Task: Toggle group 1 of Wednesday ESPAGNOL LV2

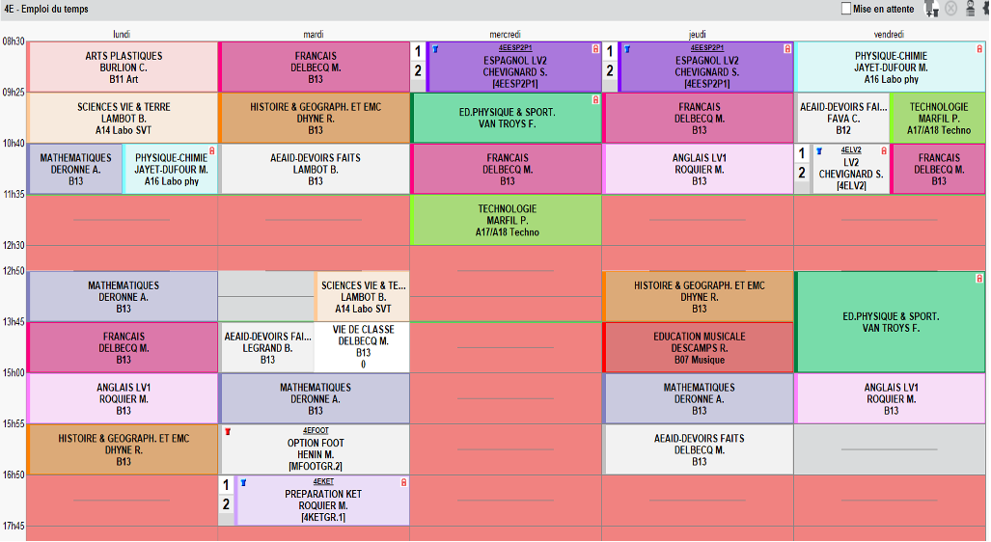Action: [x=418, y=51]
